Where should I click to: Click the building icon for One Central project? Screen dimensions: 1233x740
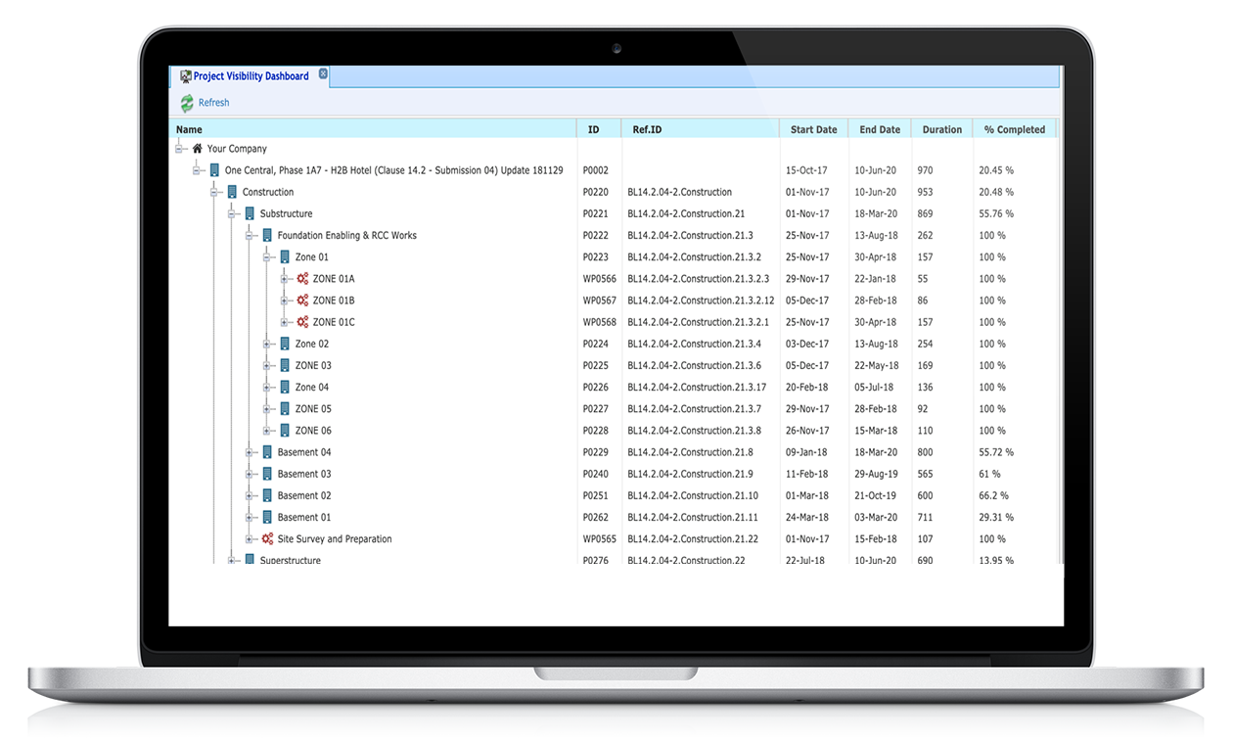[214, 170]
